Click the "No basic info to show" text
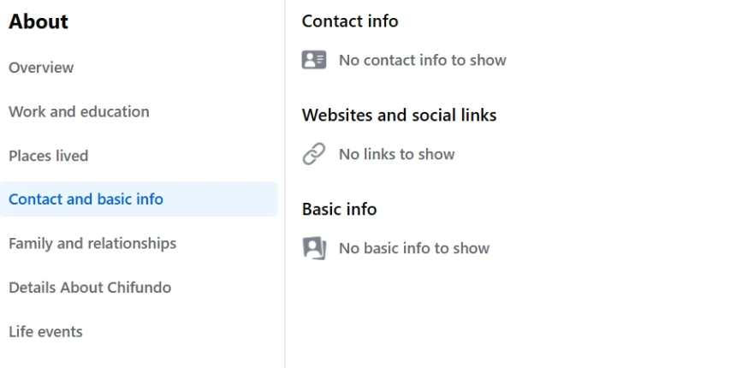Image resolution: width=736 pixels, height=368 pixels. [x=413, y=248]
